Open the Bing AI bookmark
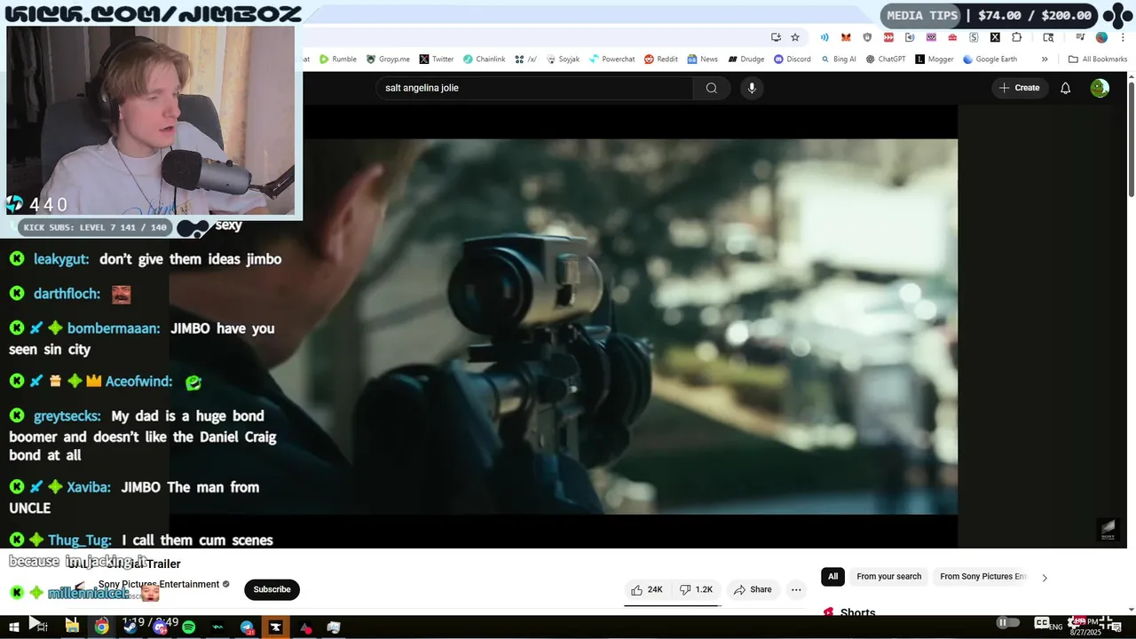The image size is (1136, 639). (x=838, y=59)
